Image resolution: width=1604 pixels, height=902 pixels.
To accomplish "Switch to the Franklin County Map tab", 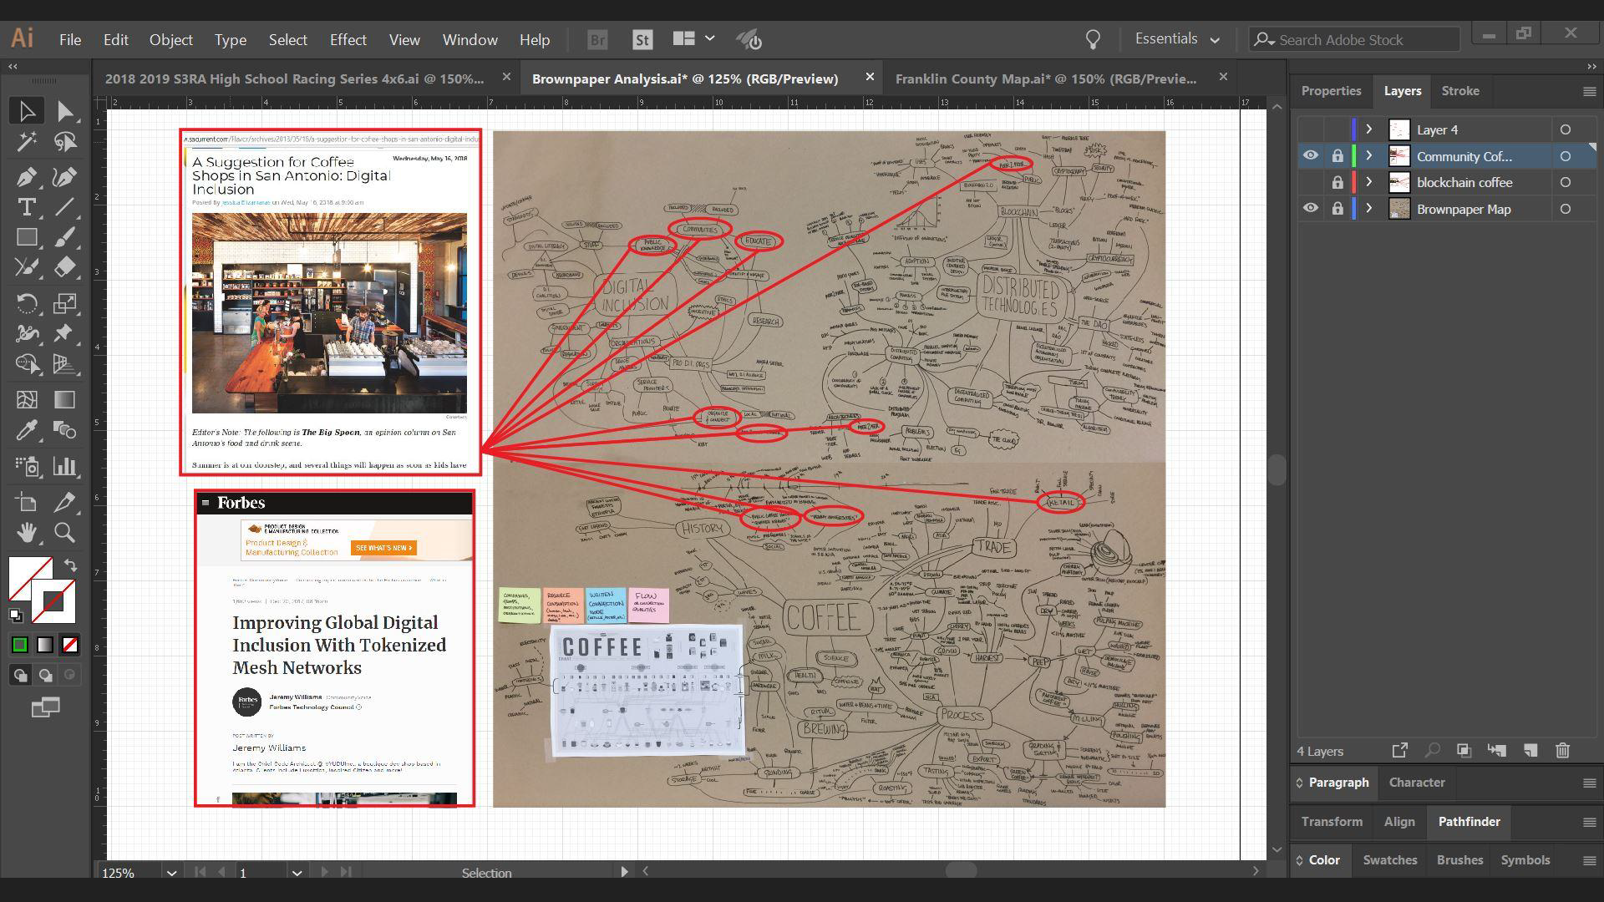I will 1045,79.
